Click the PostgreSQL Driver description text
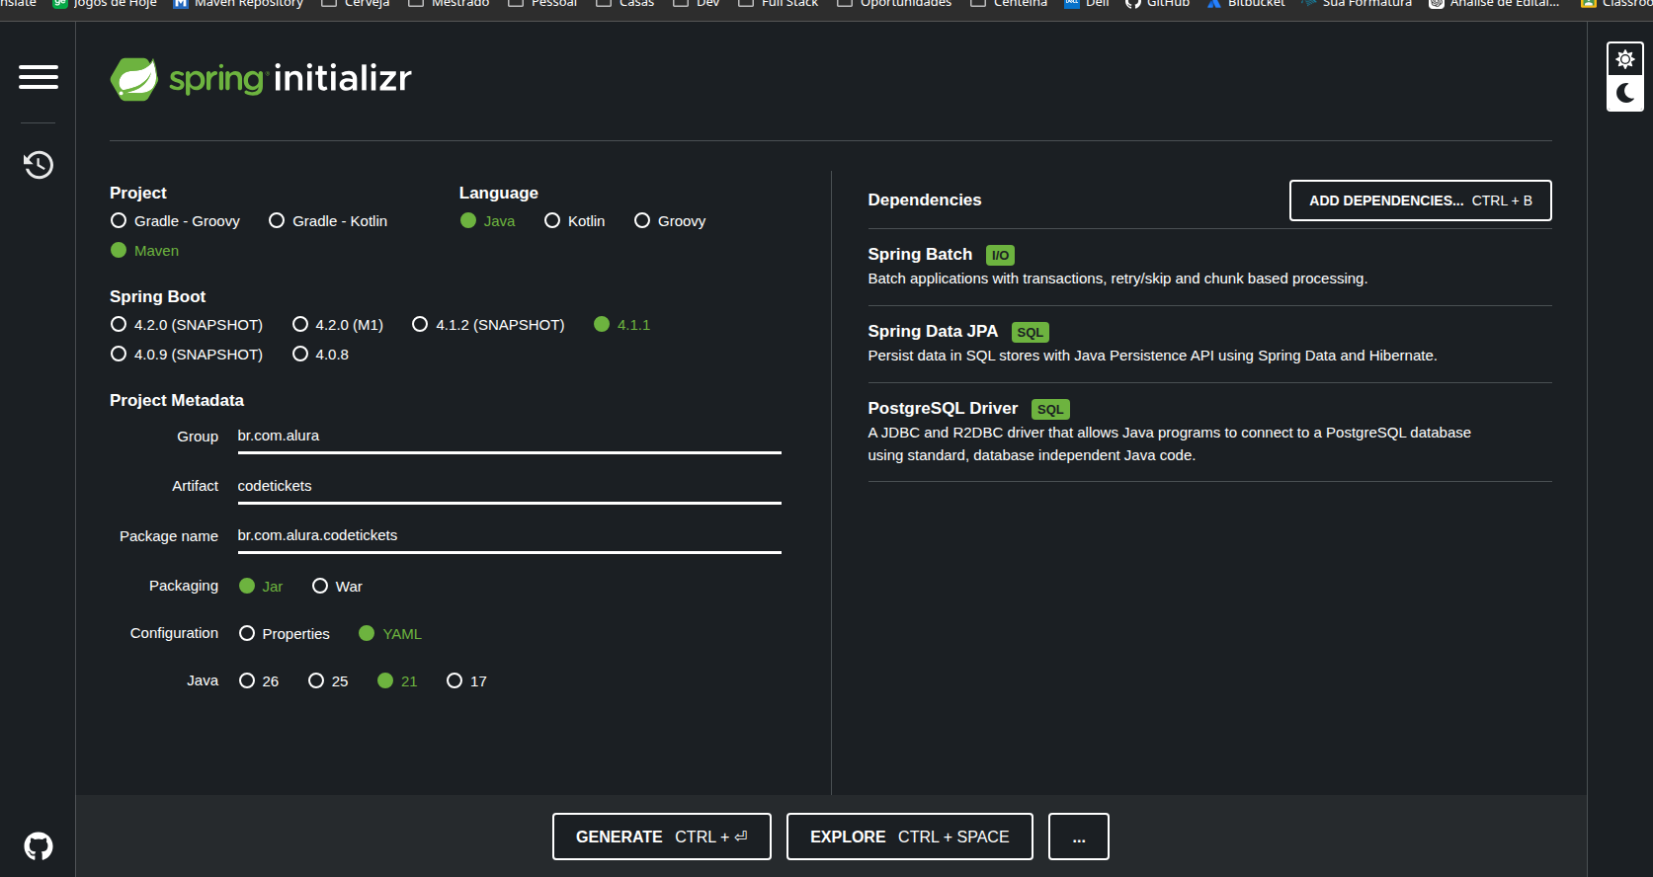 pos(1170,444)
